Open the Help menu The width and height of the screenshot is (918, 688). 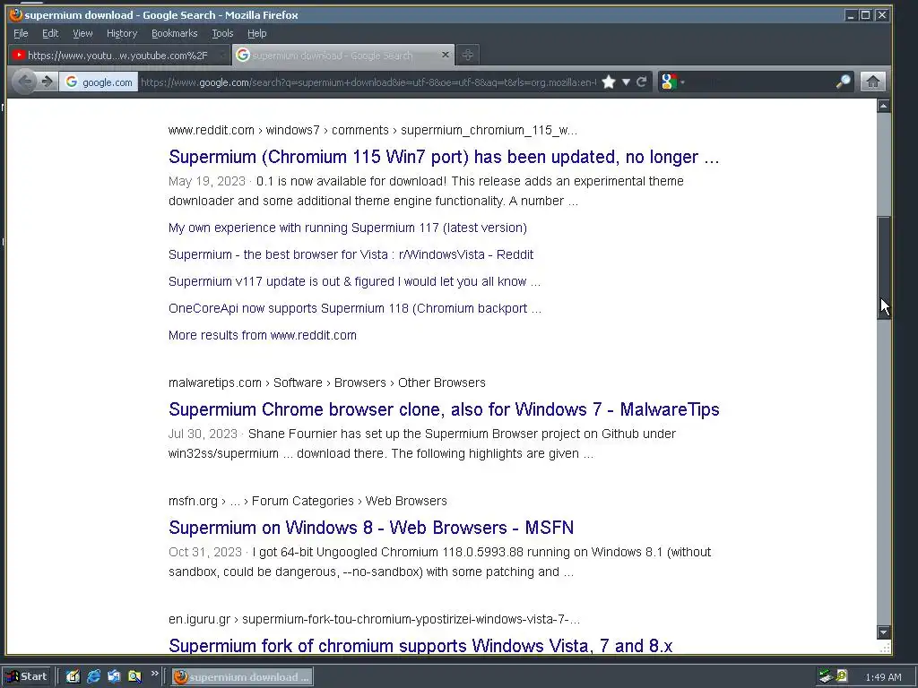pos(257,33)
